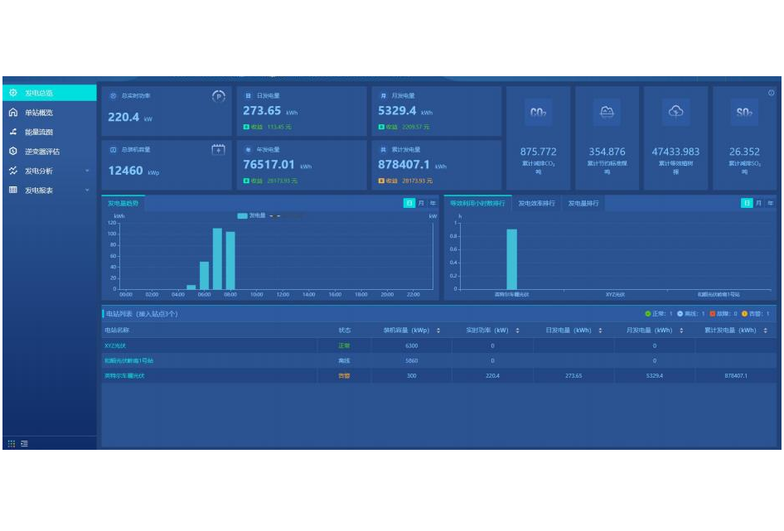Toggle the 发电量 legend color swatch
Image resolution: width=784 pixels, height=531 pixels.
[242, 215]
